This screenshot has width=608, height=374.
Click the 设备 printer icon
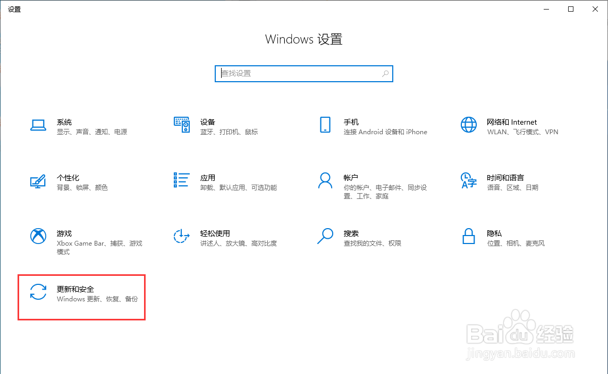181,126
